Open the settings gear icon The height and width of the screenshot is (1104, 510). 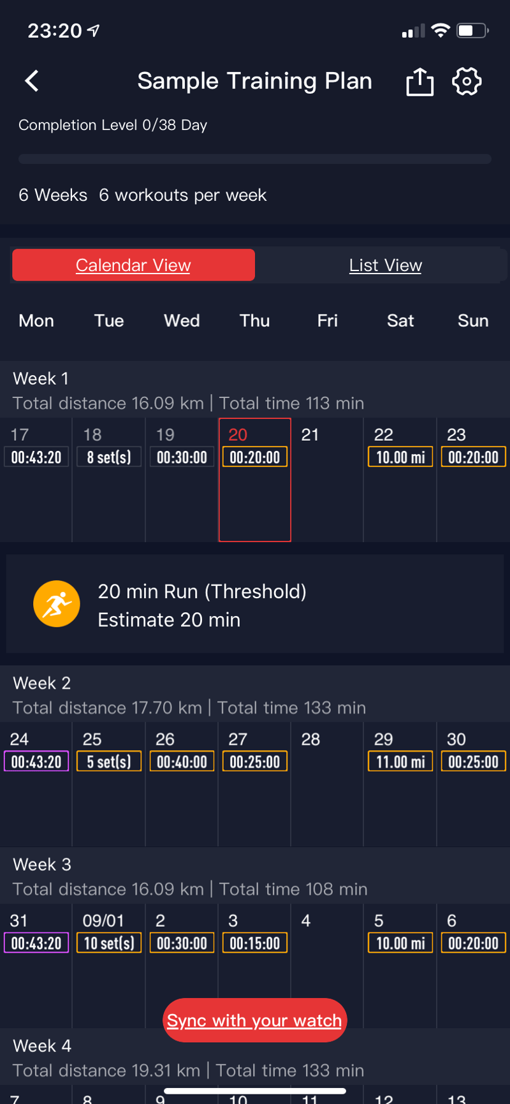(x=467, y=82)
